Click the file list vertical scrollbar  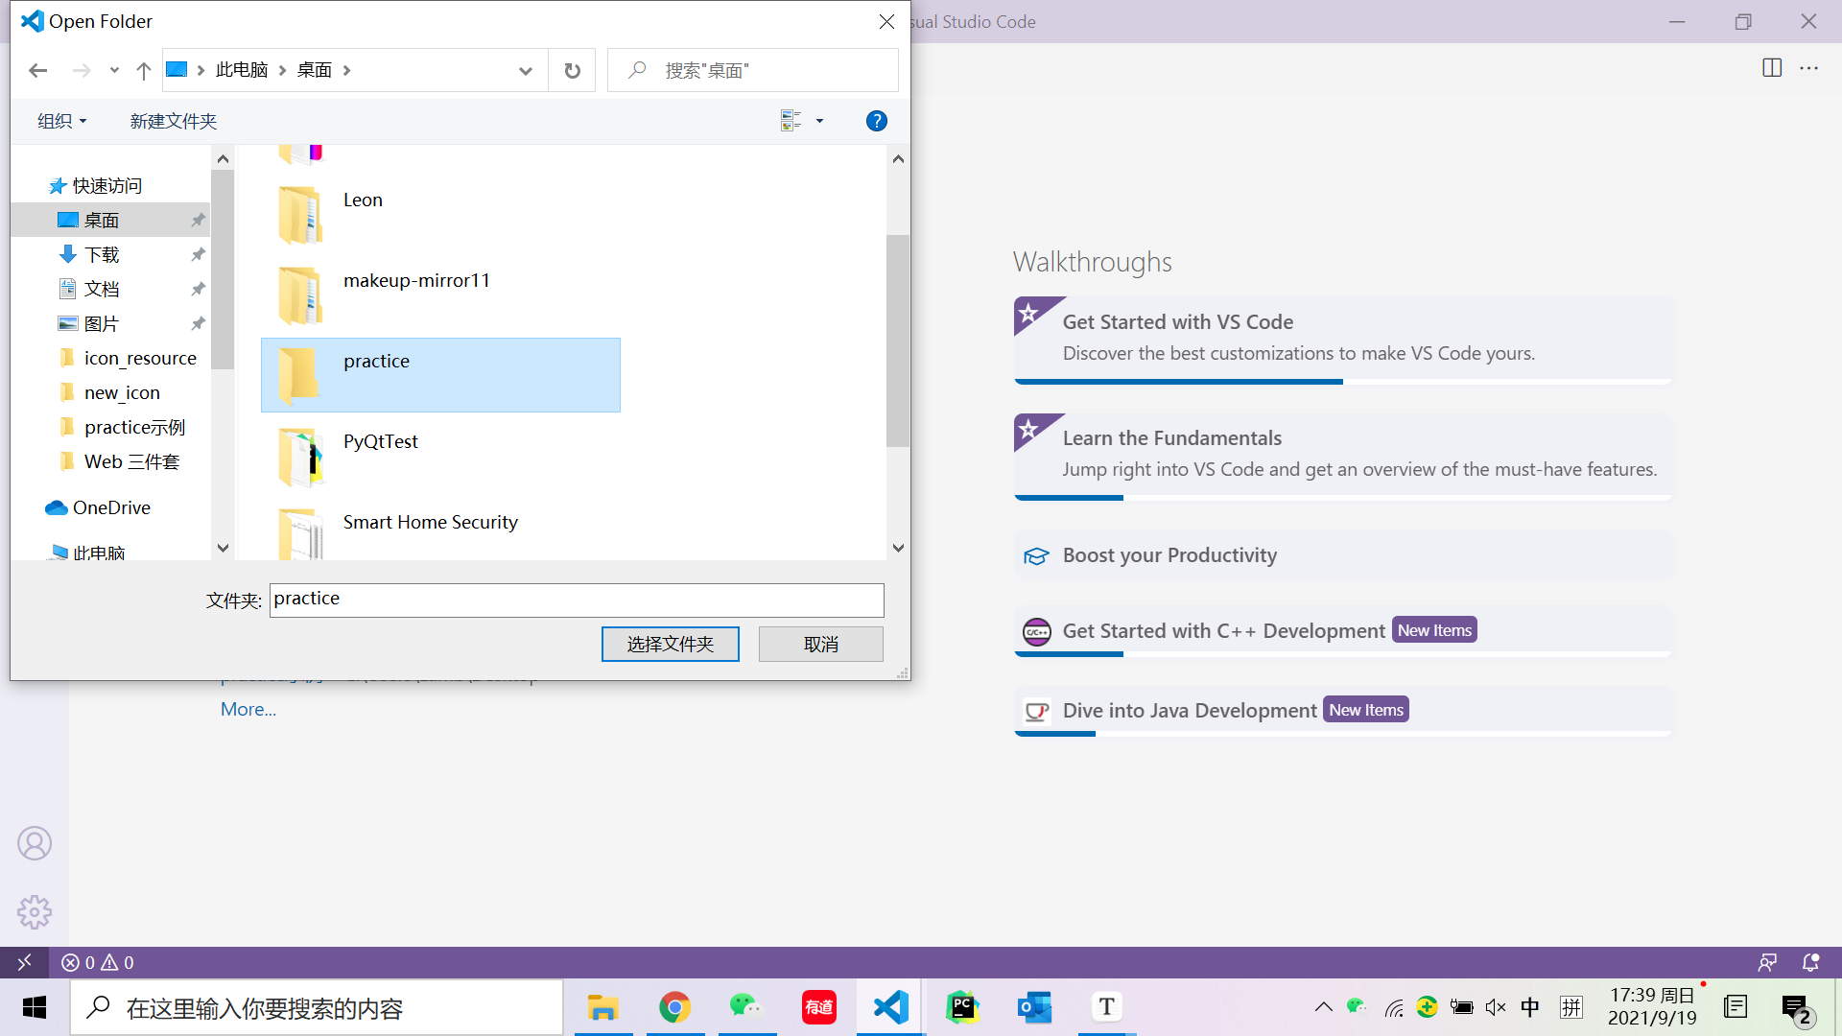tap(897, 341)
